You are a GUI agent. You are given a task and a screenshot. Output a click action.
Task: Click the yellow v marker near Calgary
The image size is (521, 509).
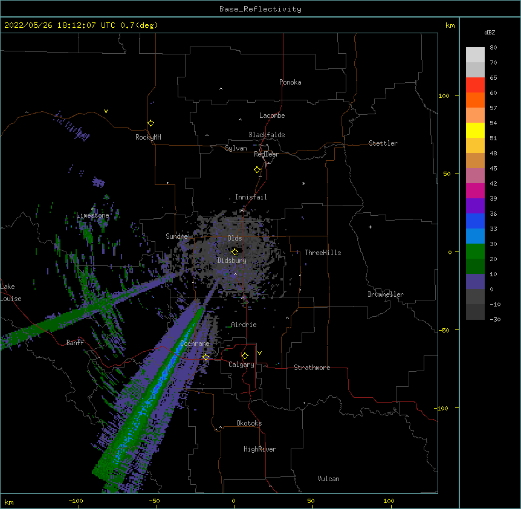pyautogui.click(x=259, y=353)
